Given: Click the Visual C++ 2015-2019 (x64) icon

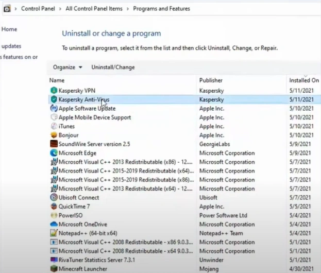Looking at the screenshot, I should tap(54, 170).
